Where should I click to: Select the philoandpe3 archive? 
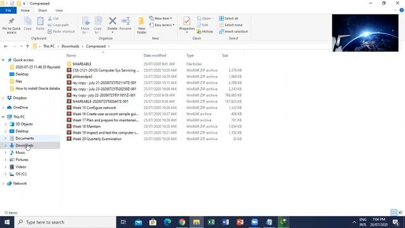(x=82, y=77)
